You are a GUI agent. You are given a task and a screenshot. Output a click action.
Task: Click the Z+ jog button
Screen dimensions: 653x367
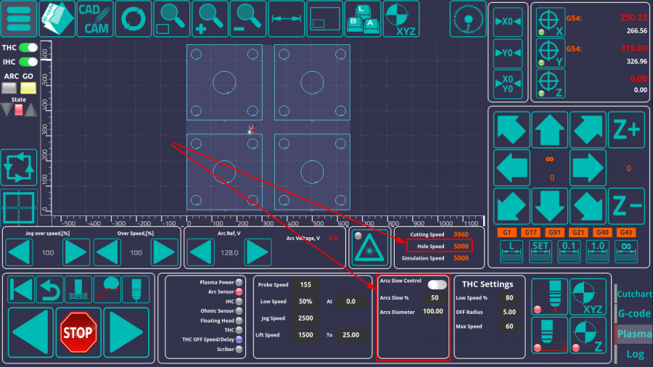point(626,130)
